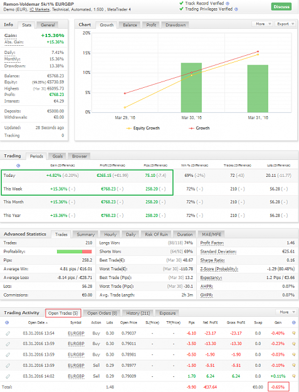Click the Expectancy label link
This screenshot has width=299, height=392.
[x=211, y=278]
